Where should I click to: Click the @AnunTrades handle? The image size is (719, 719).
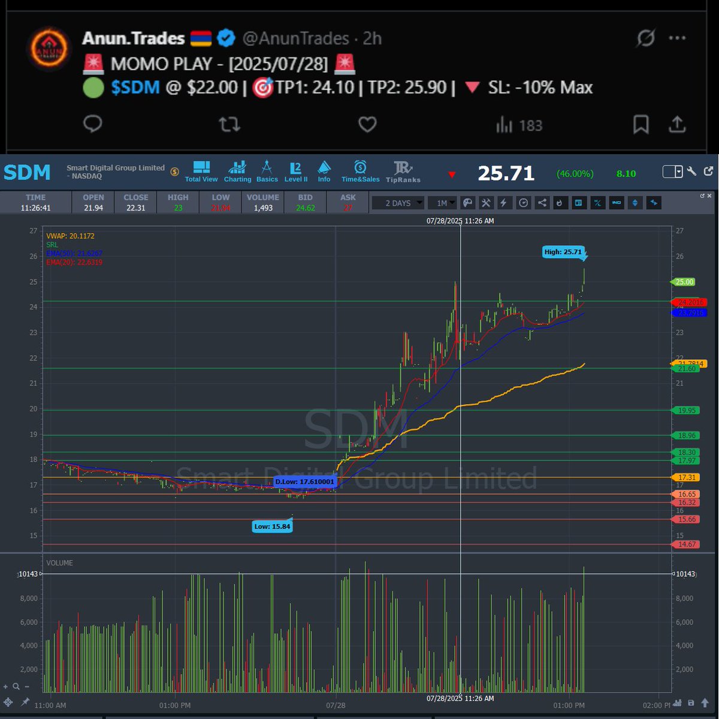coord(295,38)
